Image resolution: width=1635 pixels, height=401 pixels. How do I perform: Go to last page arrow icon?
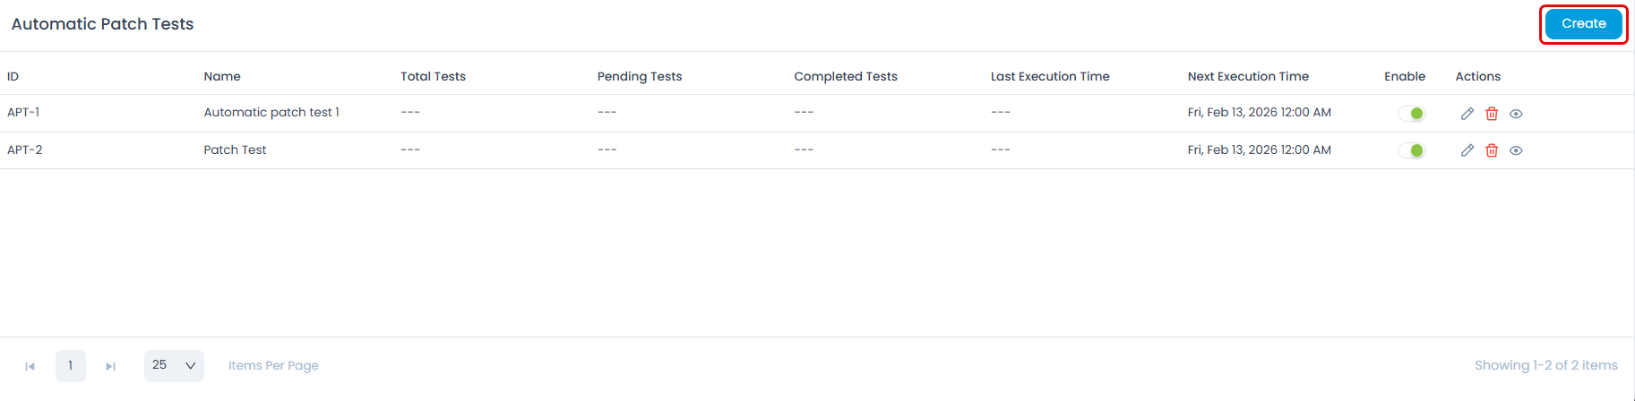[110, 366]
